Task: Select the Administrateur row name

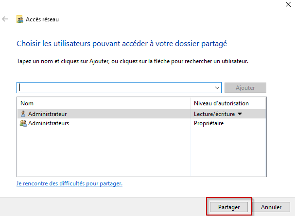Action: point(48,114)
